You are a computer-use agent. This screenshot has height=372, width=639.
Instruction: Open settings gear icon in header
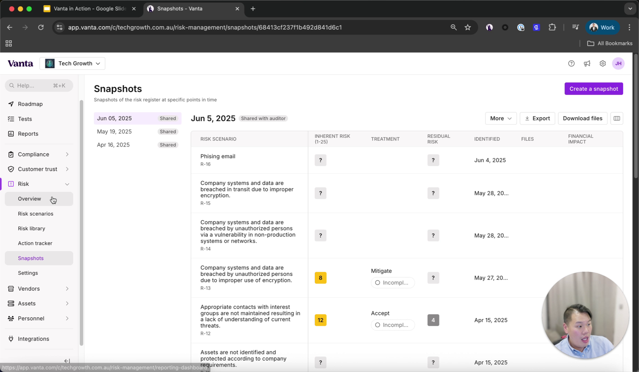tap(602, 63)
